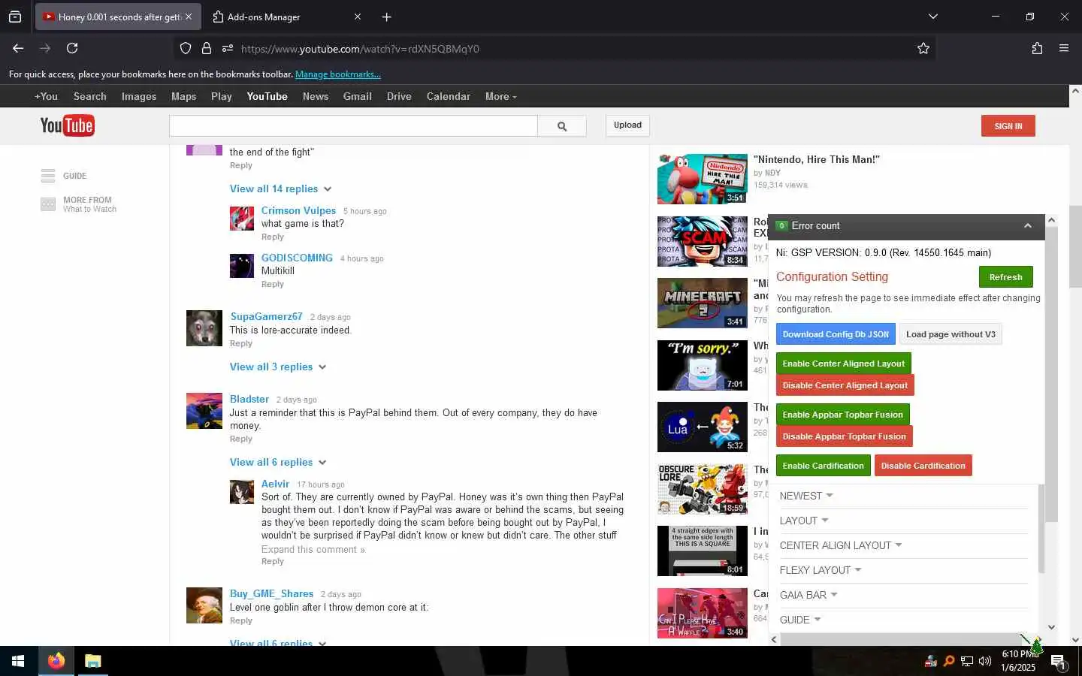
Task: Click the green Refresh button
Action: [x=1005, y=277]
